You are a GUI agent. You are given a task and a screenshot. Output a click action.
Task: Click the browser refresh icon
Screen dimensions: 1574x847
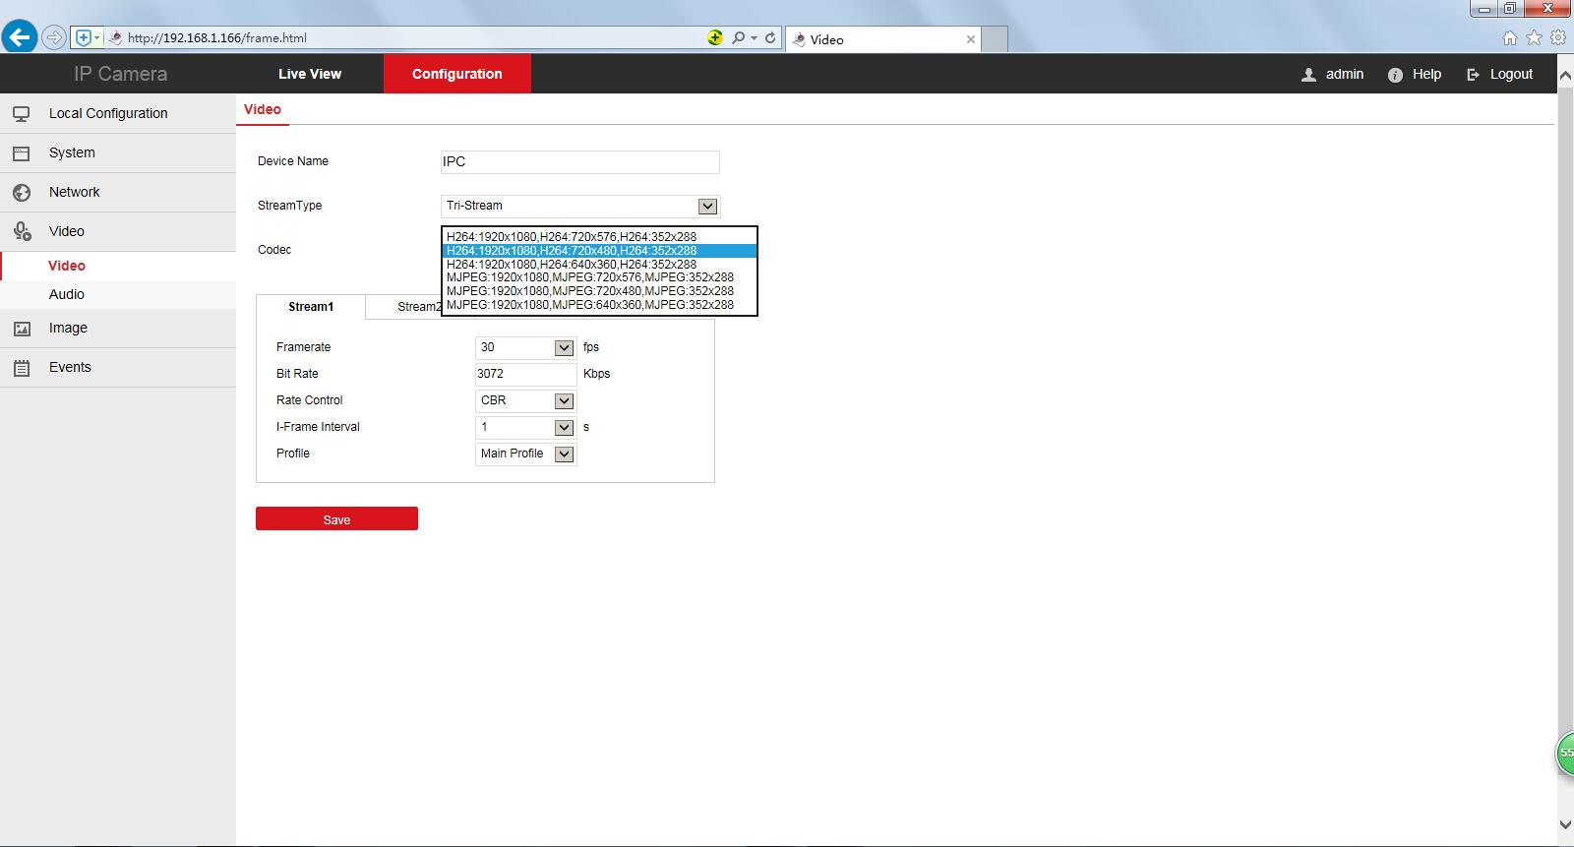point(770,38)
